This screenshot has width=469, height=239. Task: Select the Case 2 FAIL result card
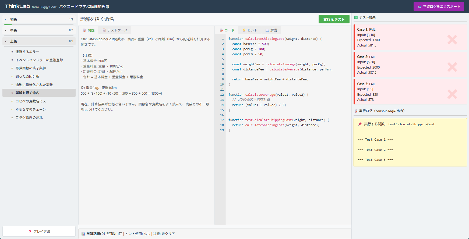pos(410,65)
